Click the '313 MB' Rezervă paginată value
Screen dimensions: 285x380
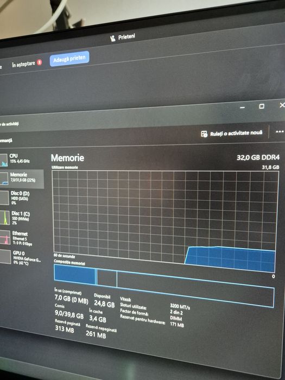point(65,329)
